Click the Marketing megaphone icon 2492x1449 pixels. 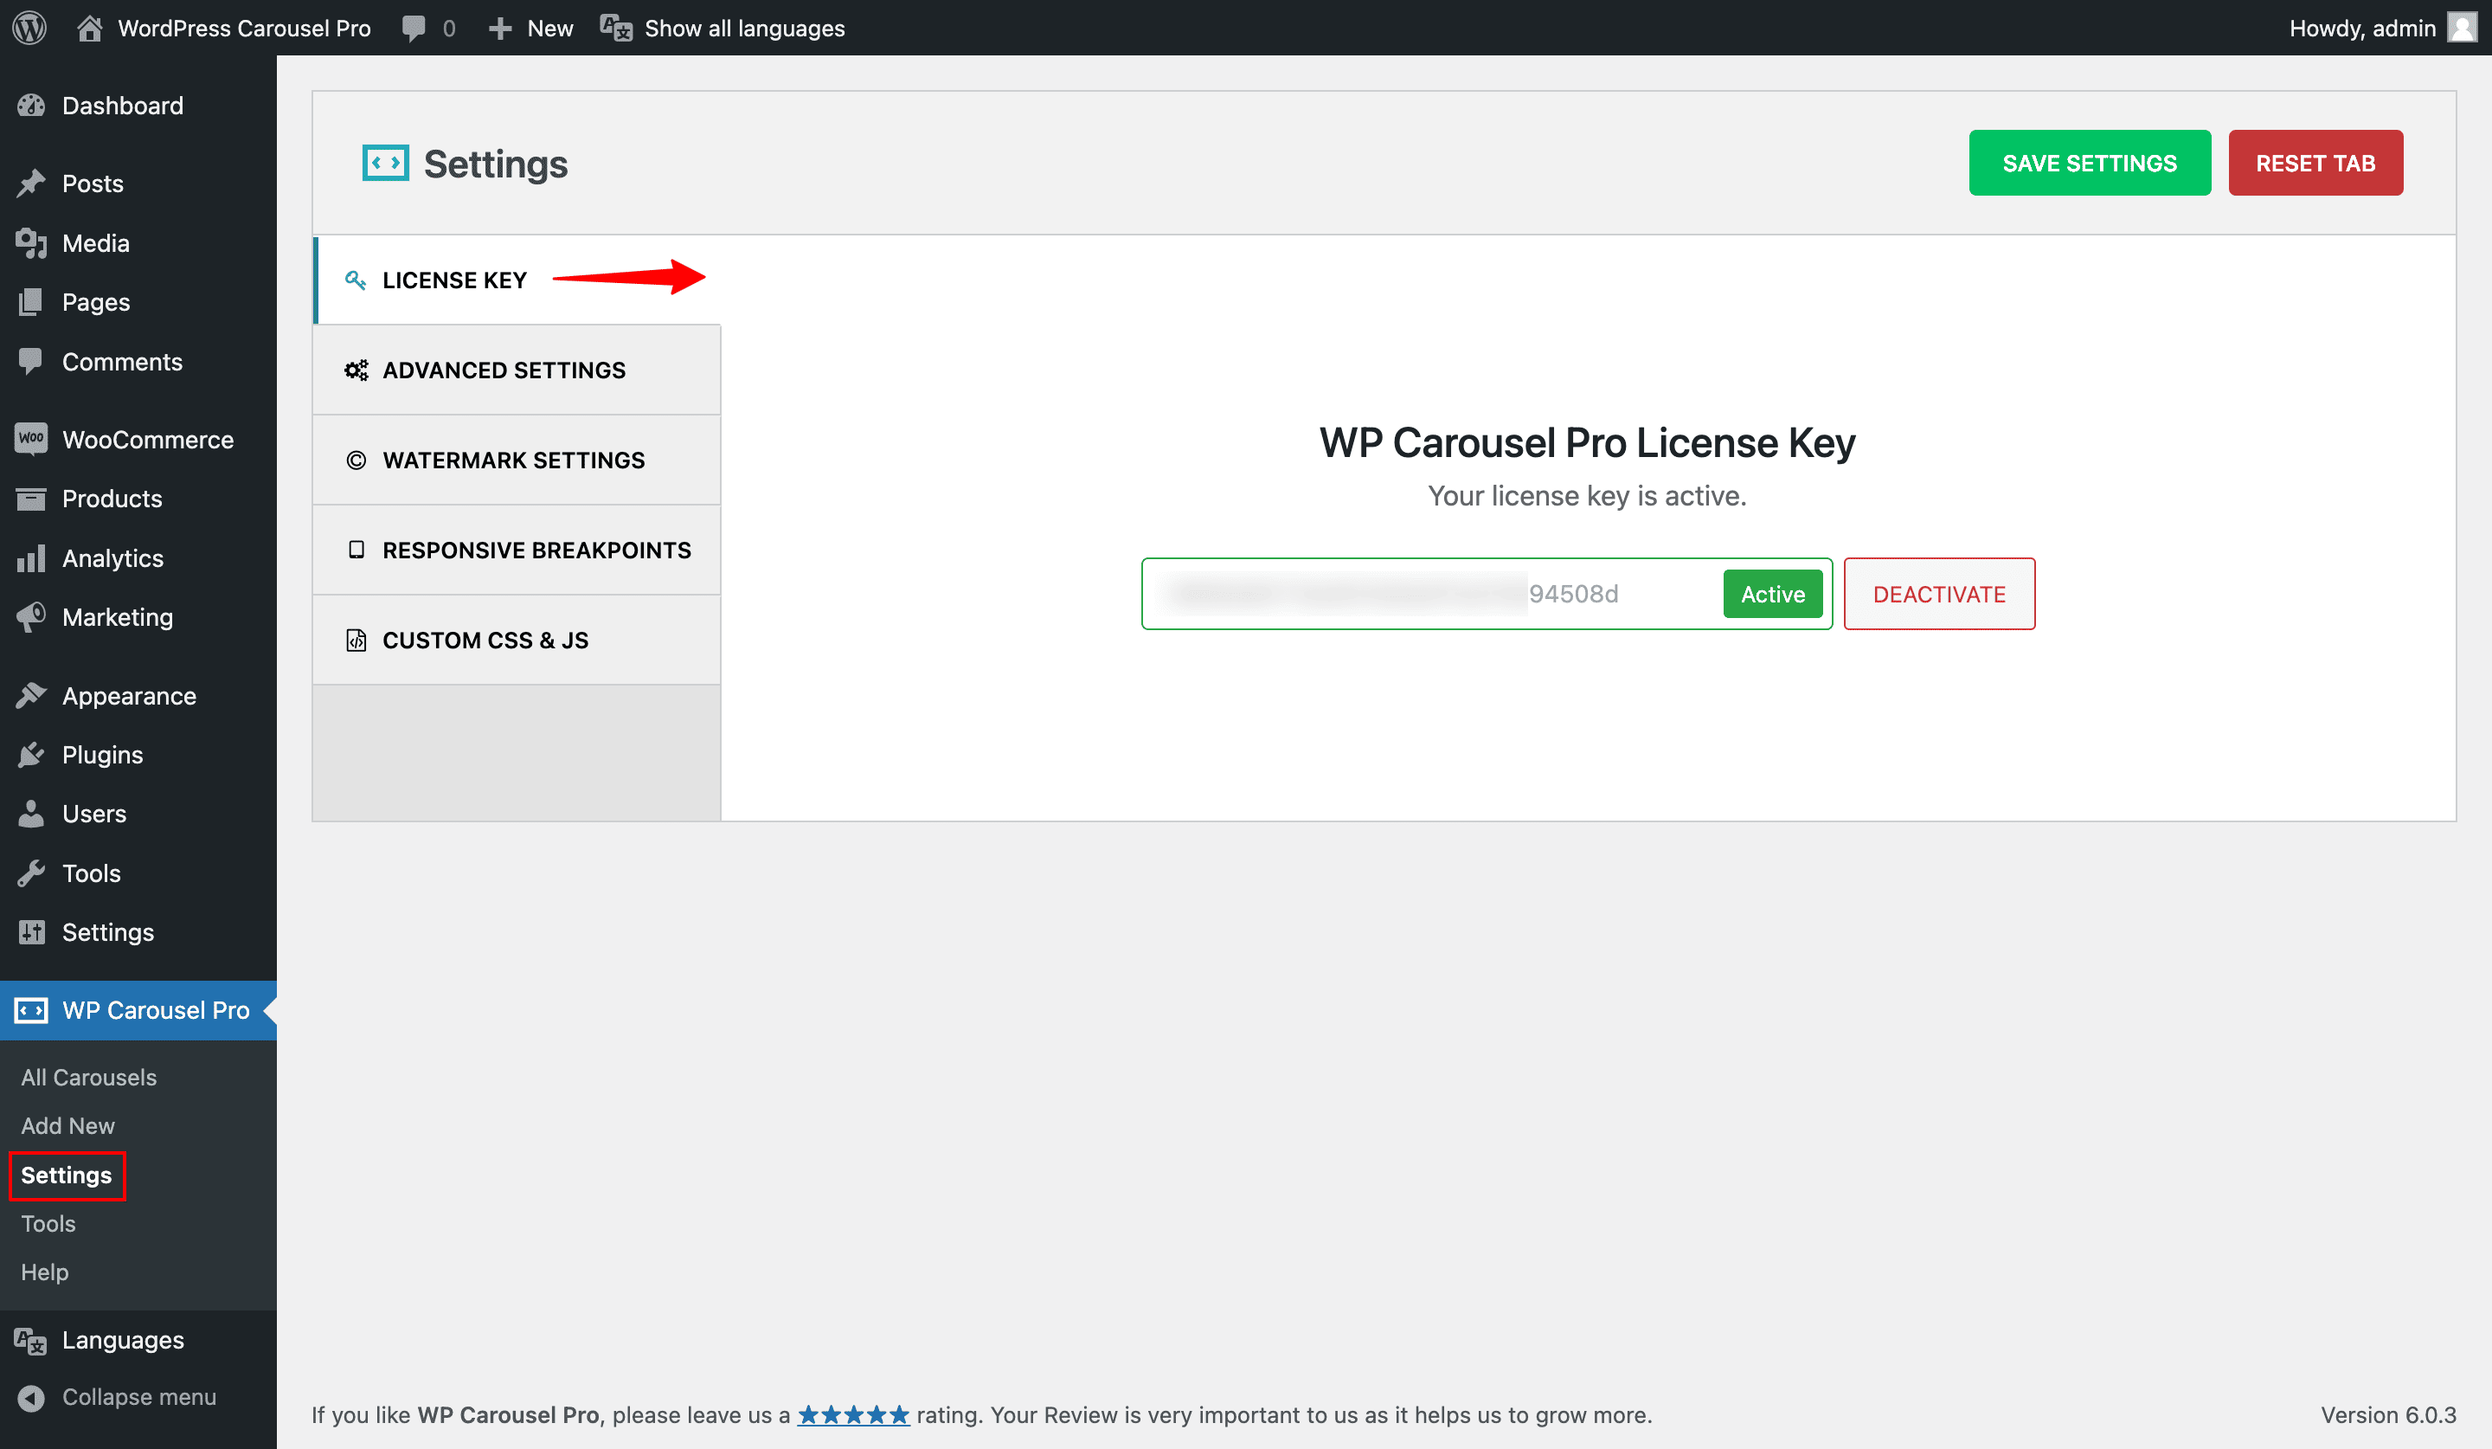coord(30,617)
